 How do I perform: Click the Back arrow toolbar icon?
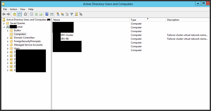pyautogui.click(x=4, y=14)
